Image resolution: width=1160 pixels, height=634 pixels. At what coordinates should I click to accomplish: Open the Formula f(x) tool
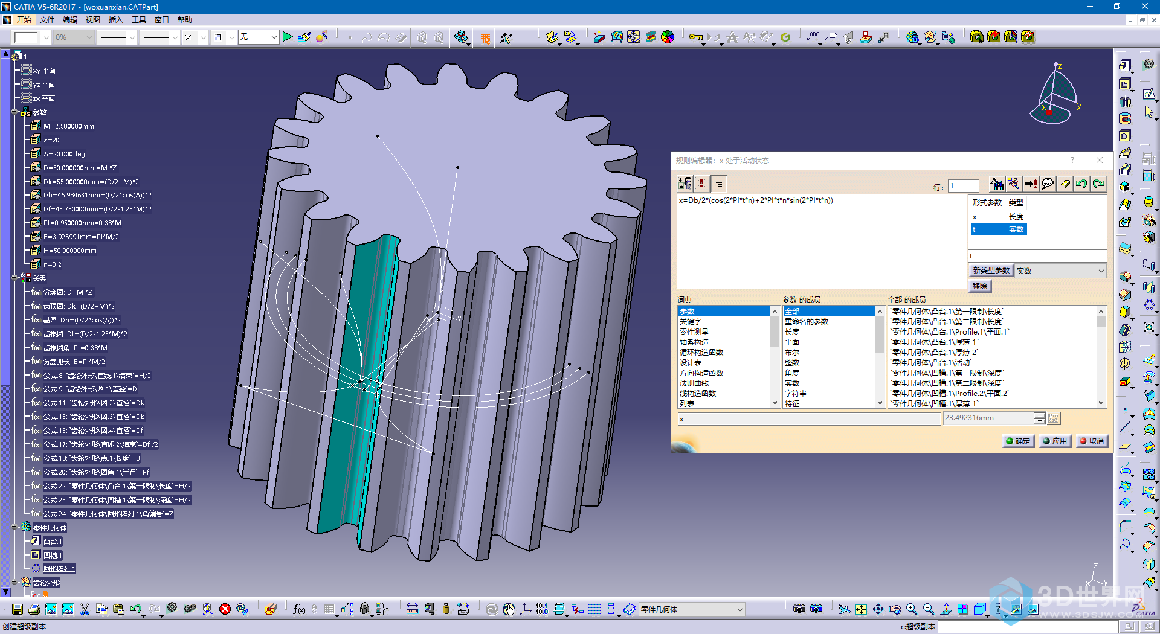[x=298, y=609]
